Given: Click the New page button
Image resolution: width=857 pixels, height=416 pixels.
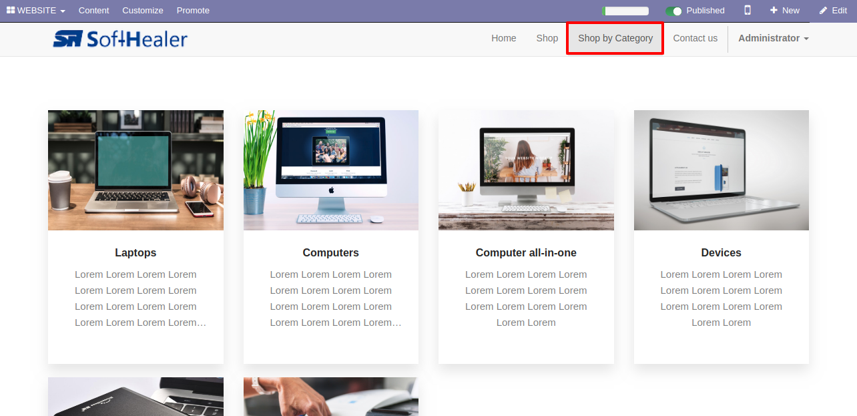Looking at the screenshot, I should point(785,11).
